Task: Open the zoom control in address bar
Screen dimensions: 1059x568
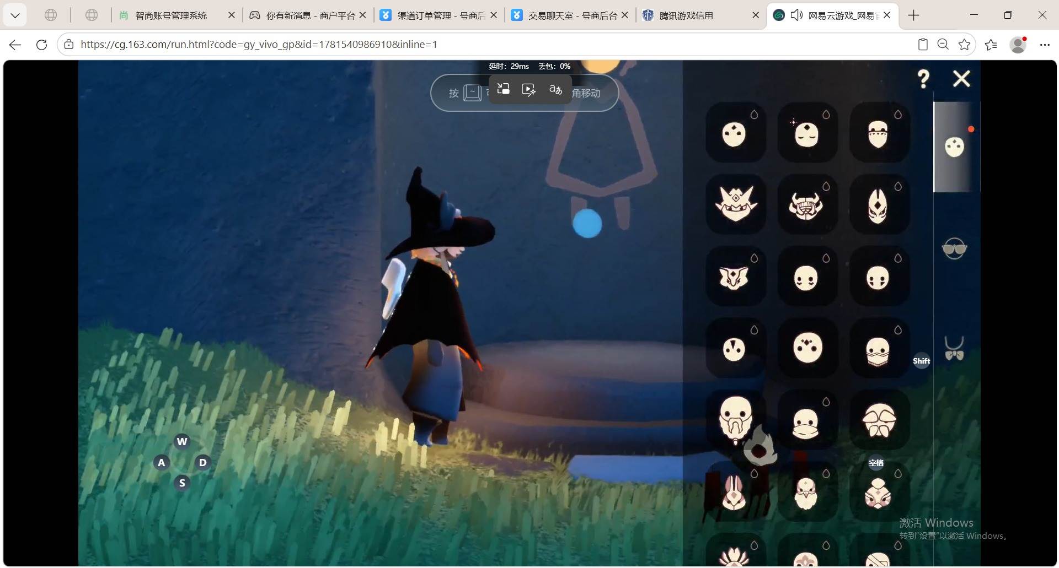Action: [x=943, y=45]
